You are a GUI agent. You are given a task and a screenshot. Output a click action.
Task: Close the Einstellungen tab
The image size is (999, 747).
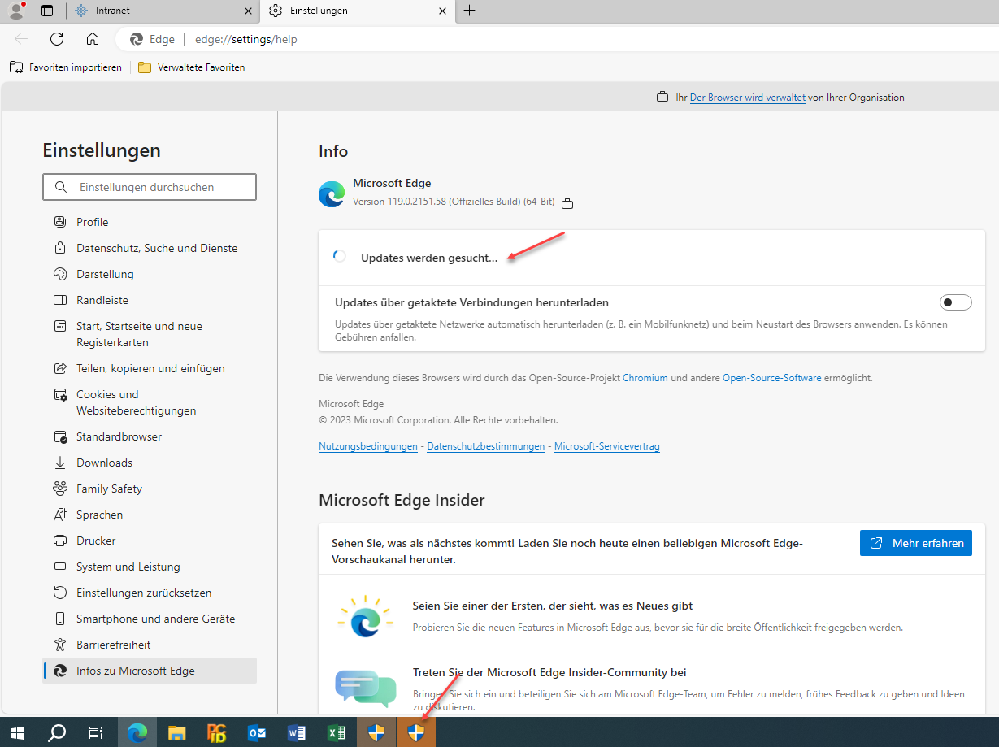click(442, 11)
